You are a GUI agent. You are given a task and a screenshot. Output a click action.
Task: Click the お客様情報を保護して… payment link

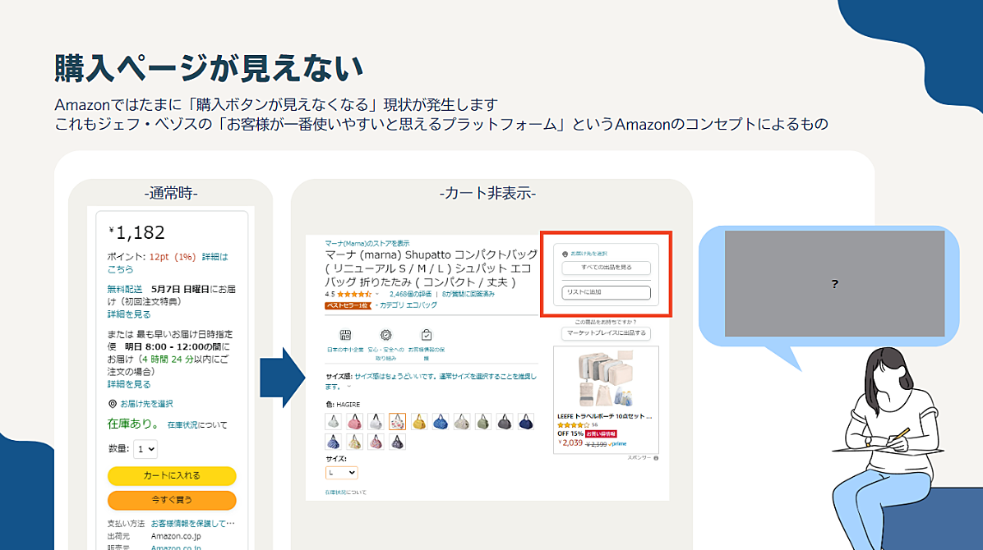(x=193, y=524)
